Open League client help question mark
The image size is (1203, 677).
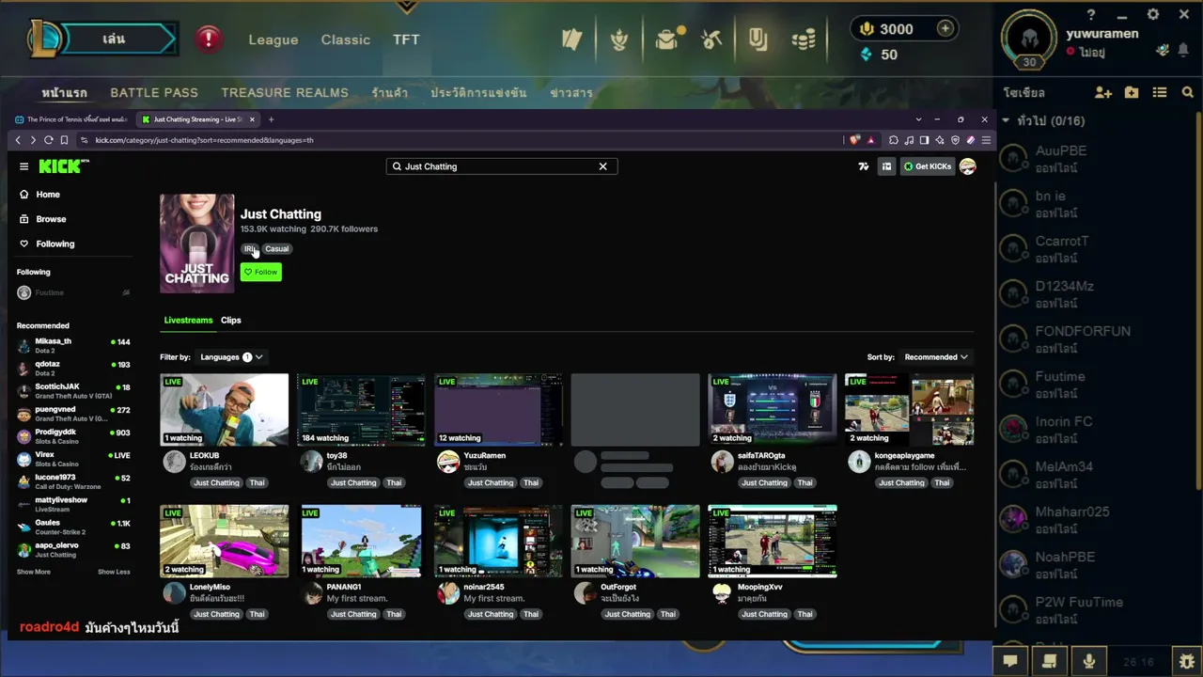coord(1091,15)
